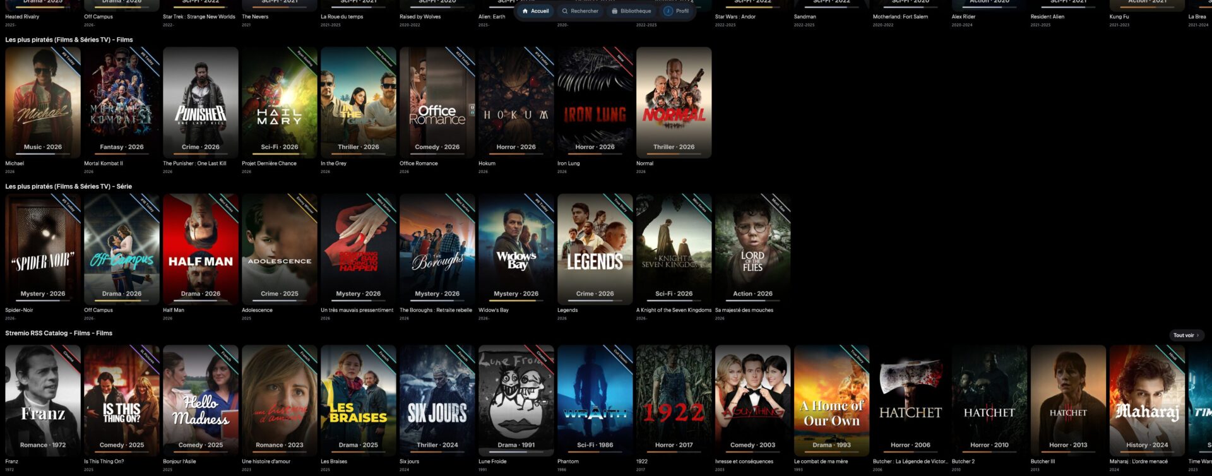Open the Hokum horror poster
This screenshot has width=1212, height=476.
pyautogui.click(x=516, y=102)
